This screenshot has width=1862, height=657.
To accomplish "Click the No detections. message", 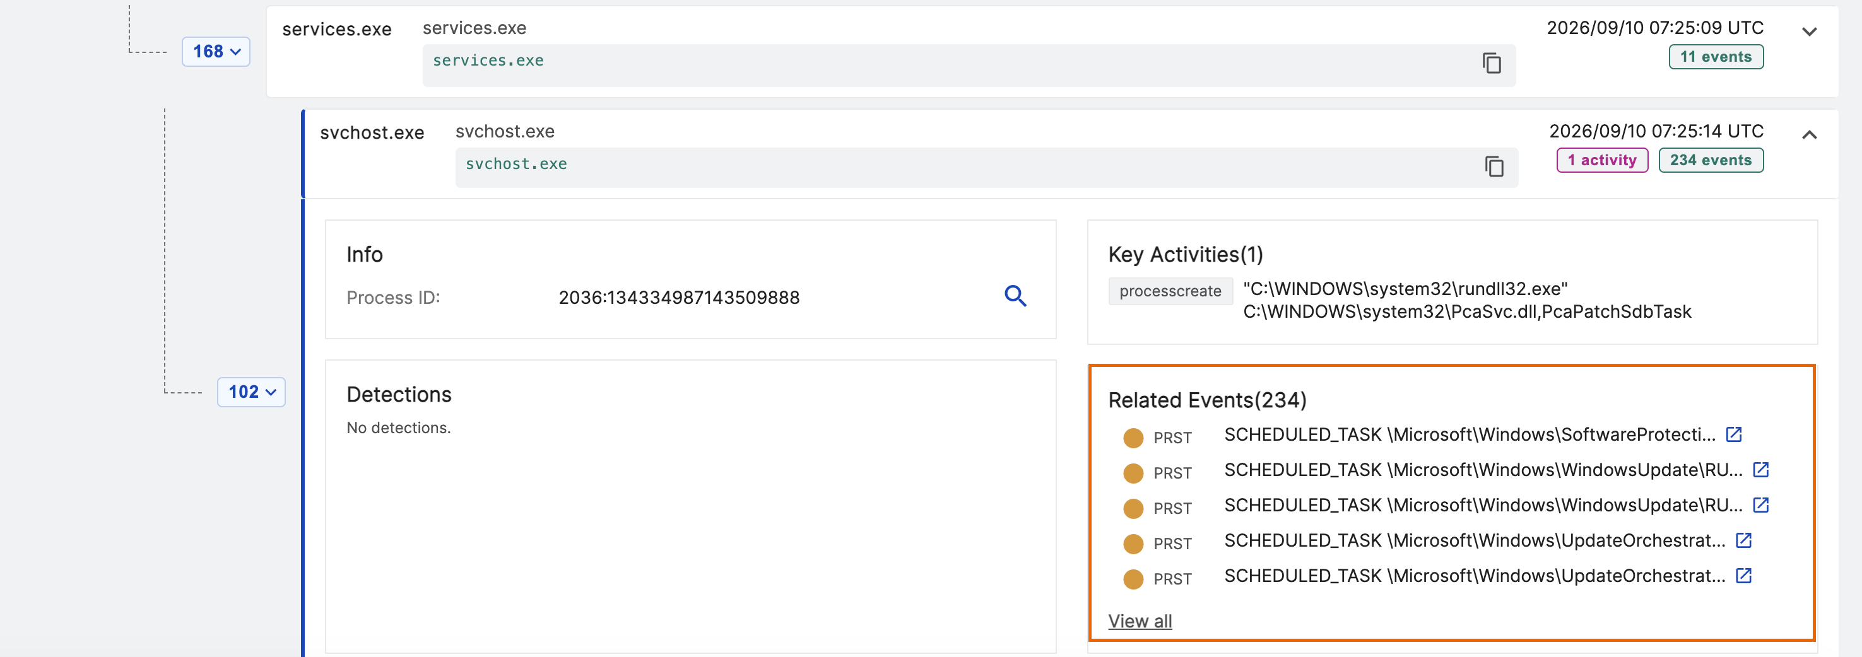I will click(398, 428).
